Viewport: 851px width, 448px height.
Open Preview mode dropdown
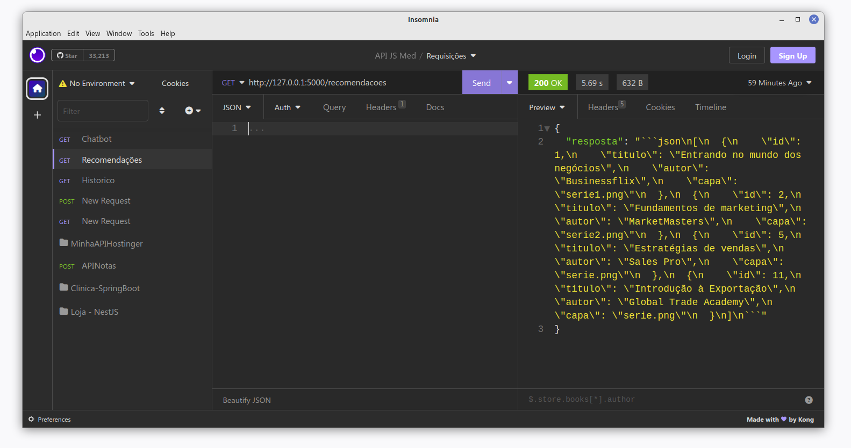[547, 107]
